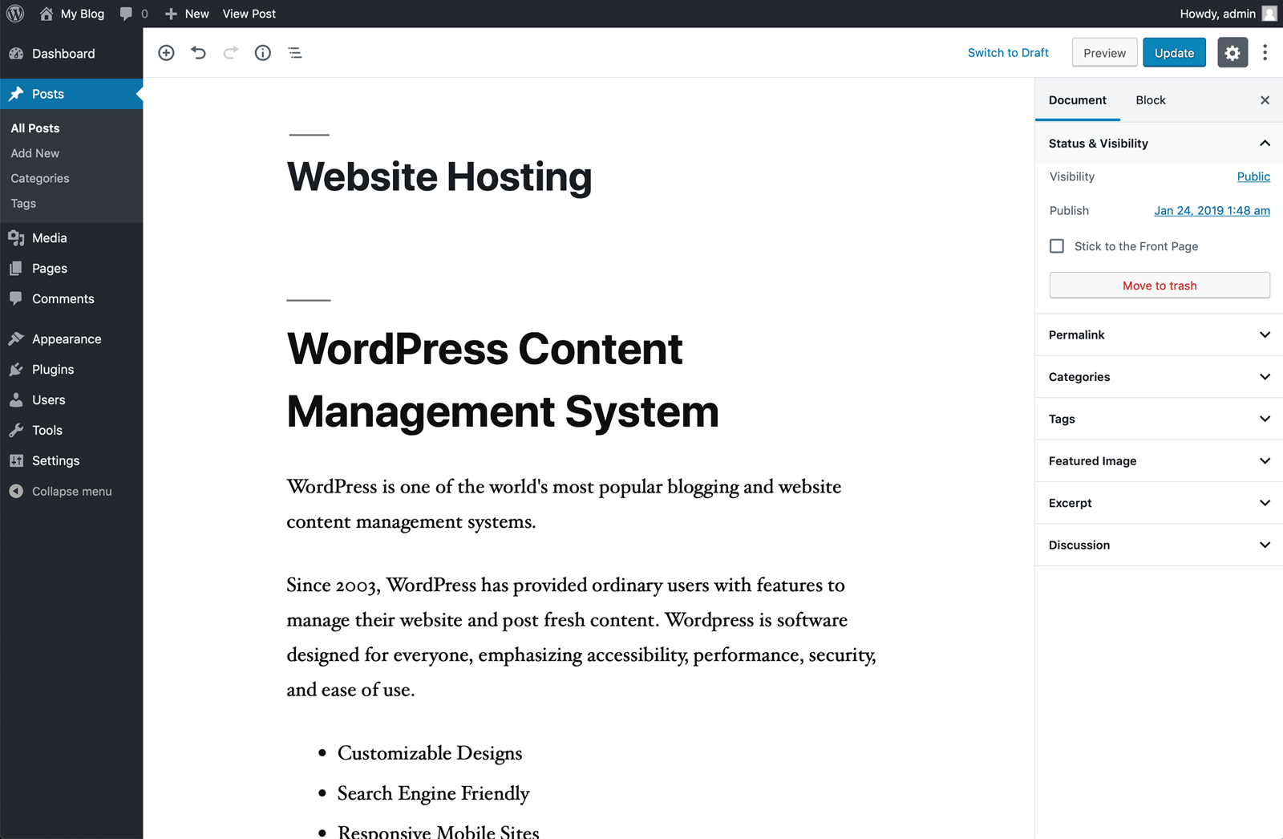Change publish date Jan 24, 2019
Viewport: 1283px width, 839px height.
tap(1212, 211)
